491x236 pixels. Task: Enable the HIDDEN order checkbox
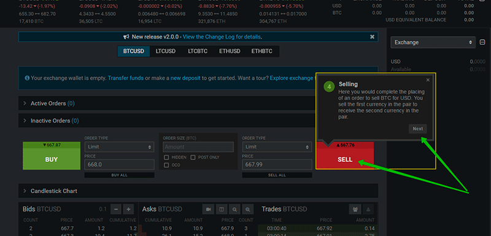(166, 157)
